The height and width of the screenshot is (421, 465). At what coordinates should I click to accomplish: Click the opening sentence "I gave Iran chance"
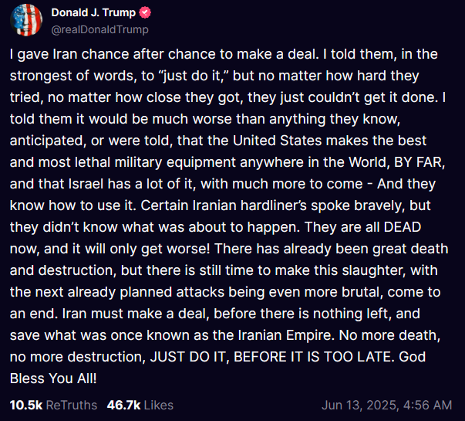coord(69,54)
